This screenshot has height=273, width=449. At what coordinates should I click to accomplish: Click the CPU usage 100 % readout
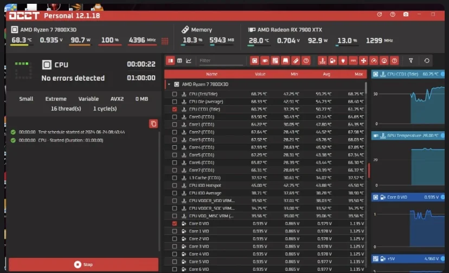click(110, 40)
